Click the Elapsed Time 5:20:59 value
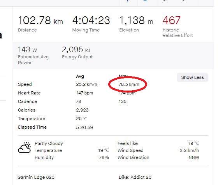Screen dimensions: 218x185 pyautogui.click(x=84, y=127)
